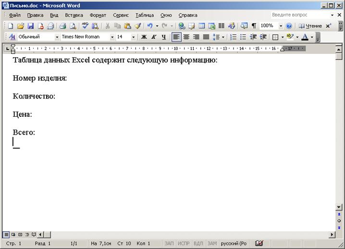Open a file with the folder icon
Viewport: 345px width, 249px height.
point(20,26)
